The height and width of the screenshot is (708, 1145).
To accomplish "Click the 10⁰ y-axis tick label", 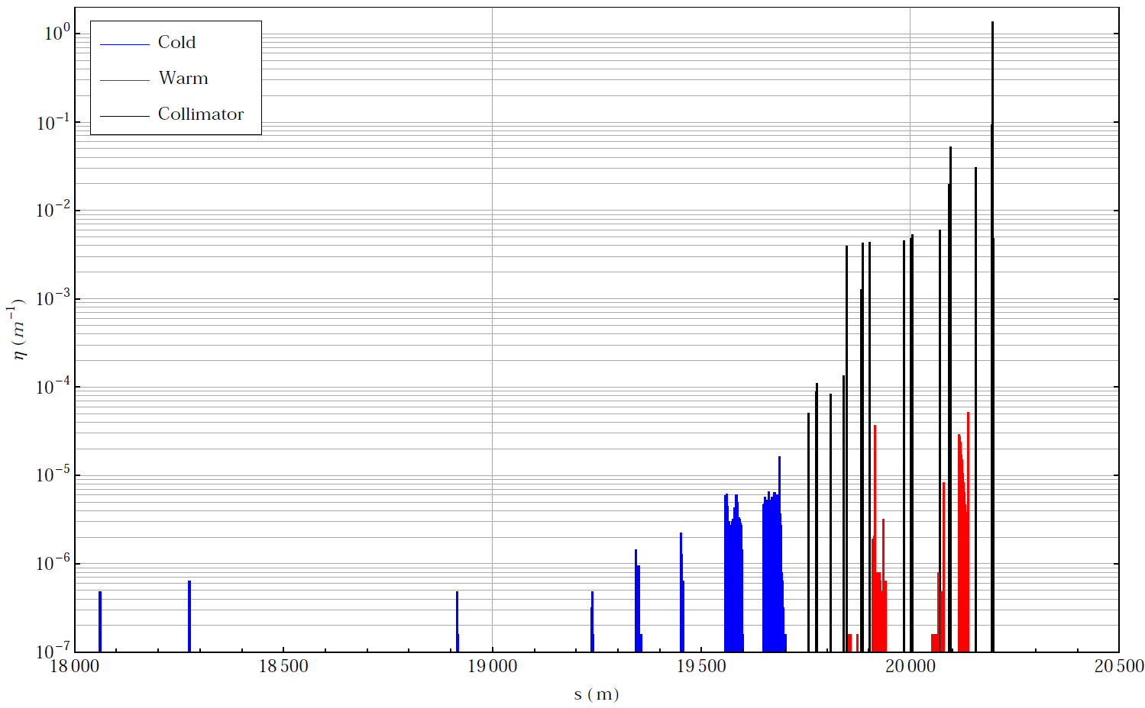I will point(57,32).
